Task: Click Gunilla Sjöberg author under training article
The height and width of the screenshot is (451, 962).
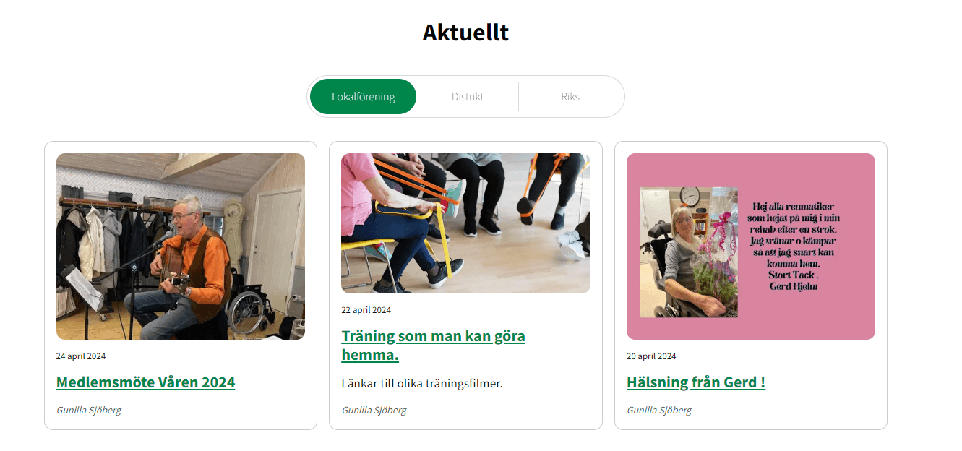Action: point(374,411)
